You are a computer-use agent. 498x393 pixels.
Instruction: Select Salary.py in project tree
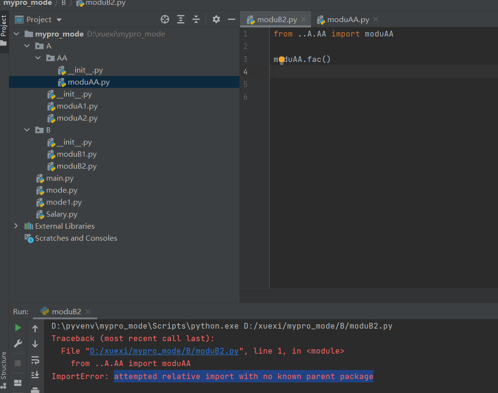[x=62, y=214]
